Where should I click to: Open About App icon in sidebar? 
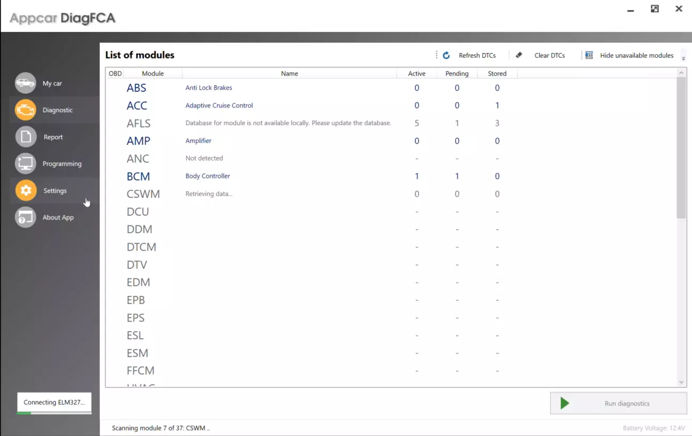26,217
